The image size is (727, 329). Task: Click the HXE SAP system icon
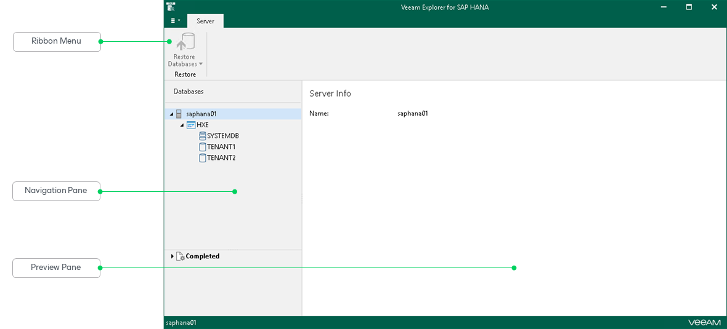(x=190, y=125)
